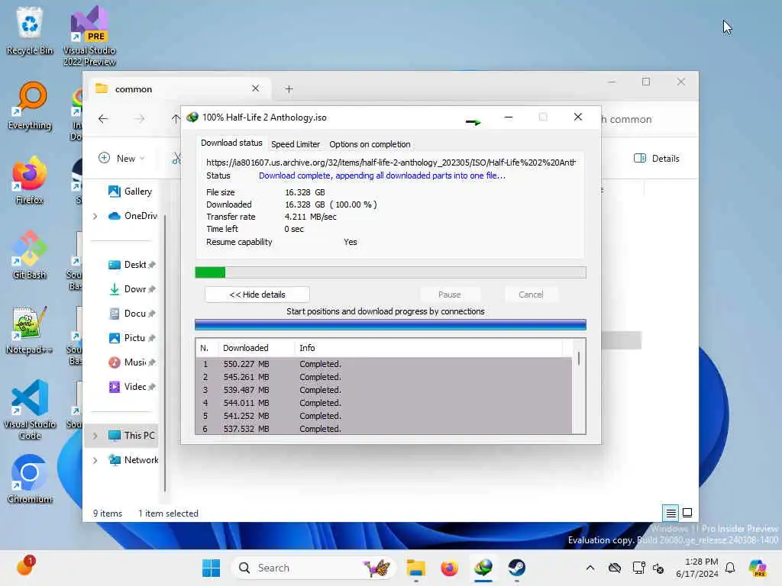Open Music in Explorer sidebar
The height and width of the screenshot is (586, 782).
pos(131,362)
